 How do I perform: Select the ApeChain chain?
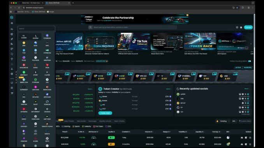[47, 96]
